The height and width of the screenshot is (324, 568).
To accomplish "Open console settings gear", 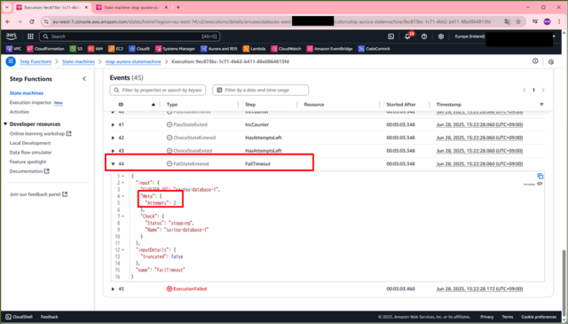I will [x=441, y=36].
